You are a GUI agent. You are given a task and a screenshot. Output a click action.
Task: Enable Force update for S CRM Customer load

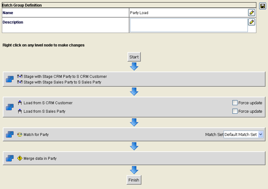(235, 103)
